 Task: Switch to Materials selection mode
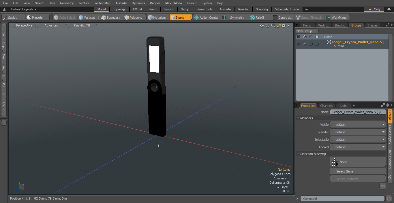pos(157,18)
